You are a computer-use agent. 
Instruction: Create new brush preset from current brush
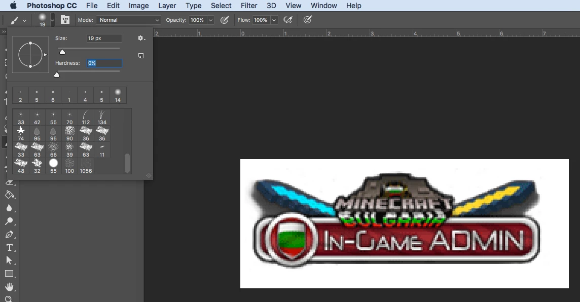141,56
